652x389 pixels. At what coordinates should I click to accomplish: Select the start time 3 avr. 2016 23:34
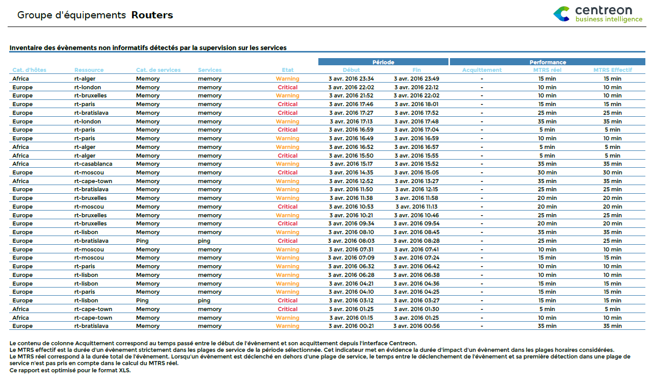tap(351, 79)
